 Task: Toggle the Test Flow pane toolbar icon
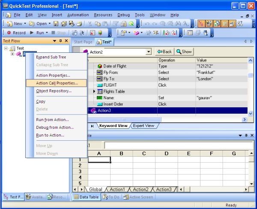pyautogui.click(x=201, y=24)
